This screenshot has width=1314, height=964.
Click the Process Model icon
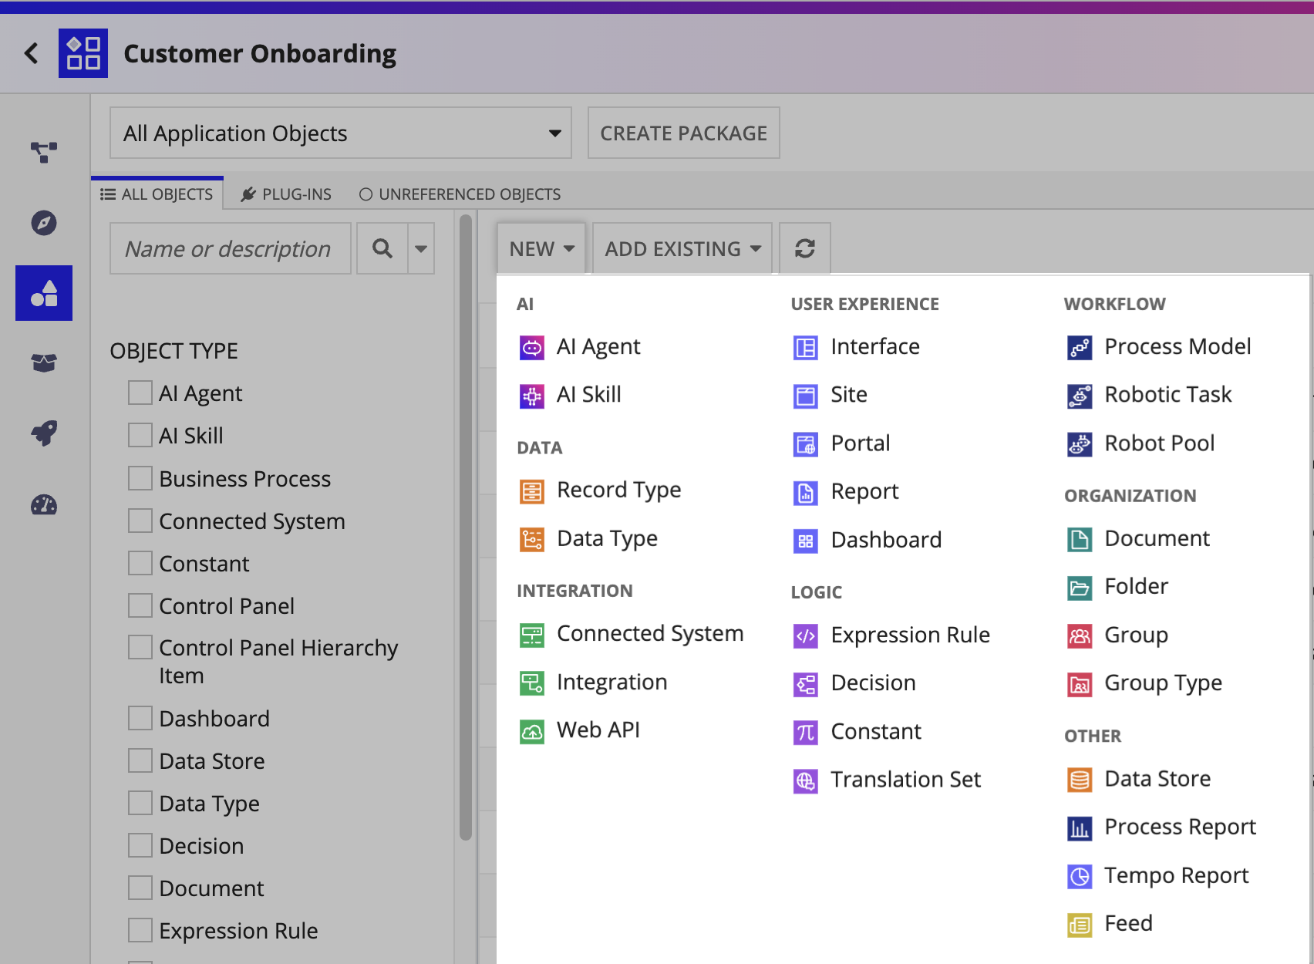pos(1080,348)
